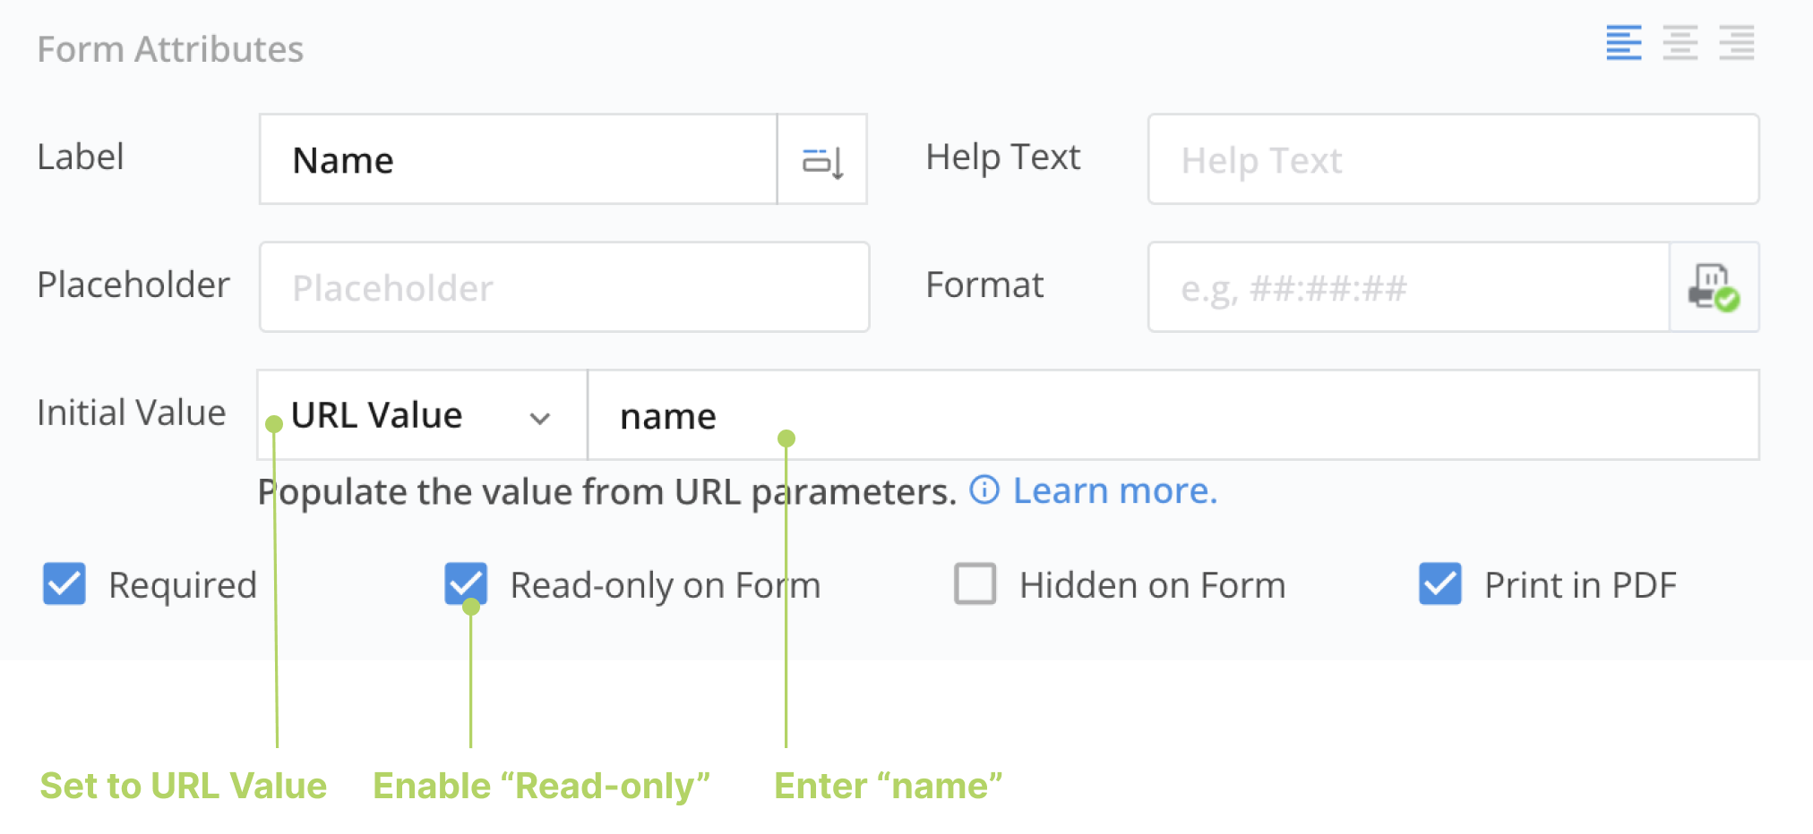1813x834 pixels.
Task: Select the left text alignment icon
Action: [1623, 43]
